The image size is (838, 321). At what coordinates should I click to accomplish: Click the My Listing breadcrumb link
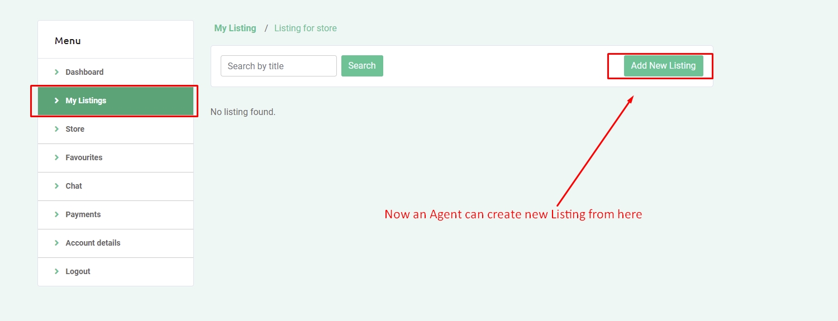coord(235,28)
